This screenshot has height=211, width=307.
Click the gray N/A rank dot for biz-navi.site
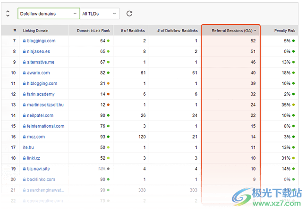(108, 169)
